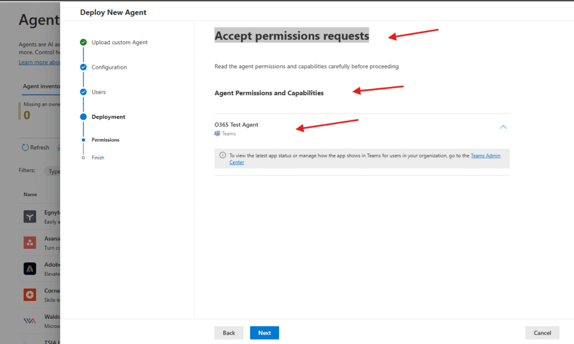Click the Deployment step circle indicator
The image size is (574, 344).
click(x=84, y=117)
